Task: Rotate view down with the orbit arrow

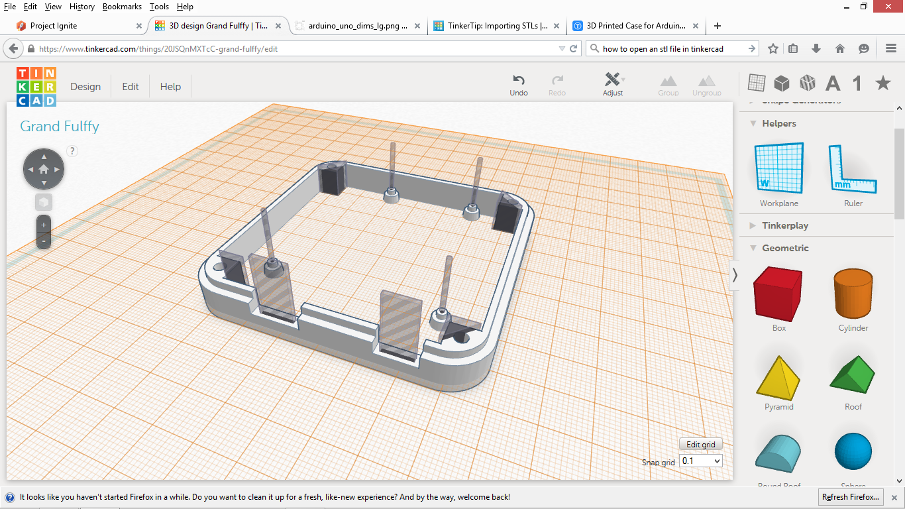Action: pos(44,184)
